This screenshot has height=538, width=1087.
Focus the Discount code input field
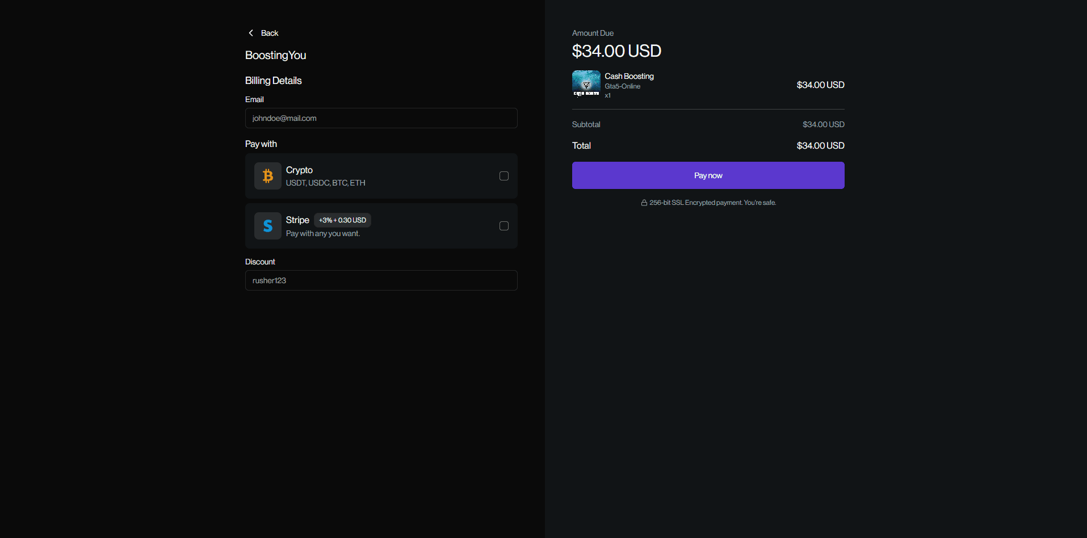381,280
